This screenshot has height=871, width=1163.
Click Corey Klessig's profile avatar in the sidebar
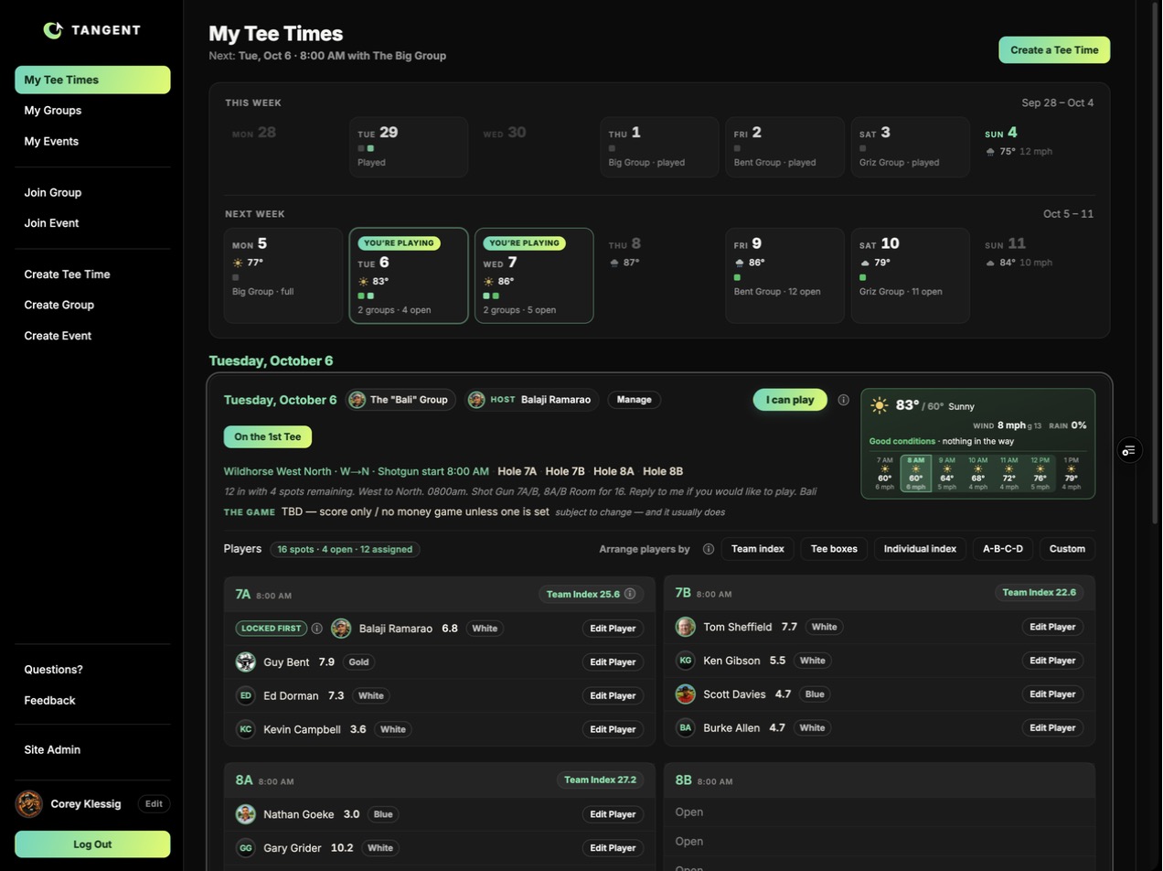click(x=29, y=804)
